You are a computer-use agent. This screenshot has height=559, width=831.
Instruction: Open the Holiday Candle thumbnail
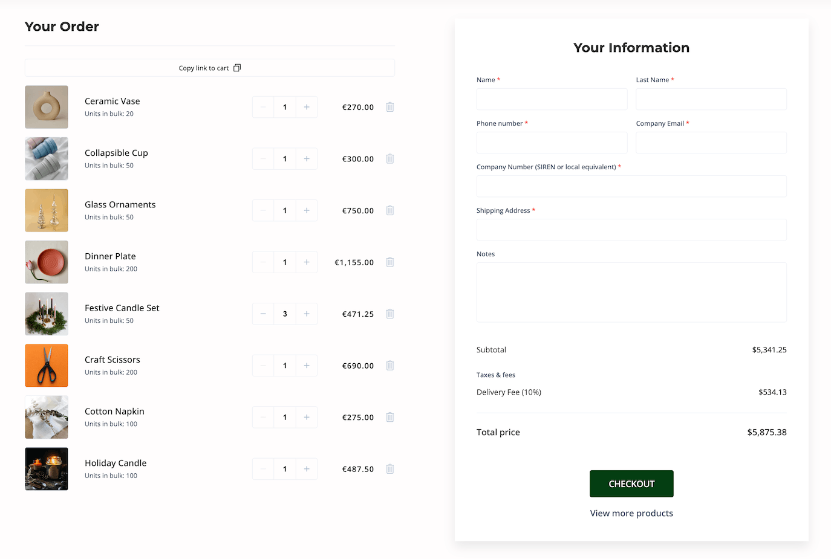(47, 469)
